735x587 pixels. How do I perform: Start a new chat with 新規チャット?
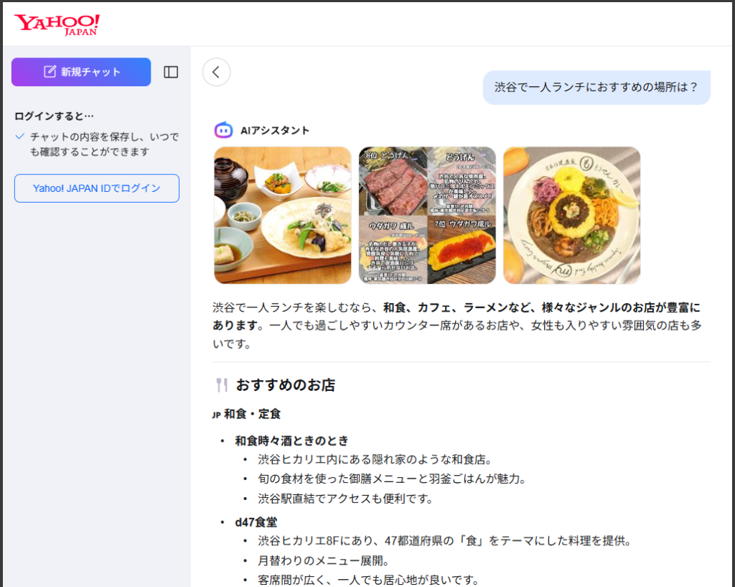pos(81,72)
